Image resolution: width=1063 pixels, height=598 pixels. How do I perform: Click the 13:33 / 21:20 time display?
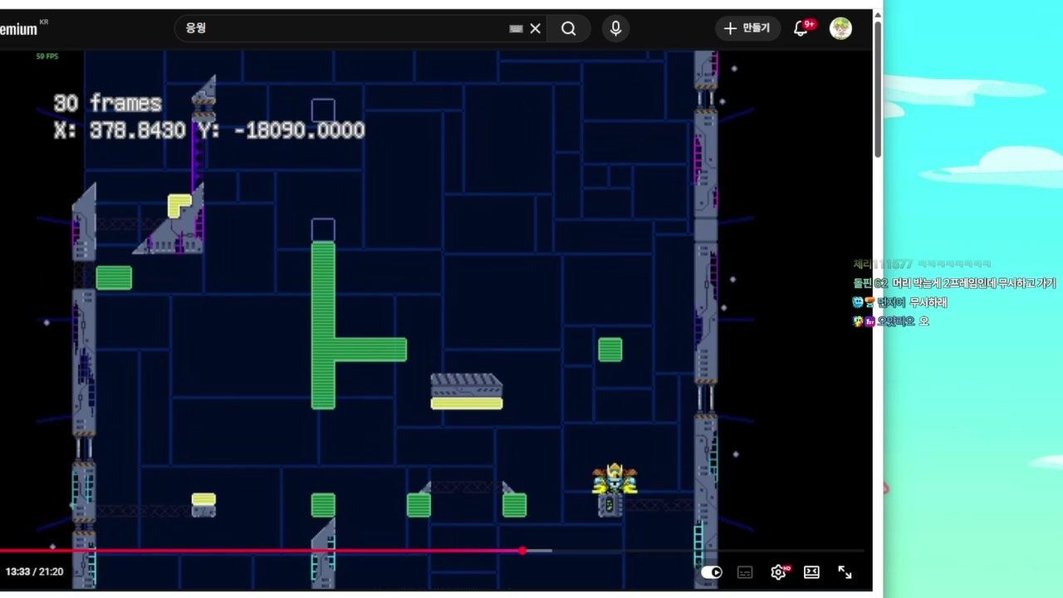[34, 571]
